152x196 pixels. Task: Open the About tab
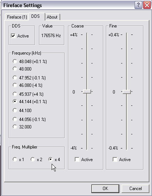[x=52, y=17]
